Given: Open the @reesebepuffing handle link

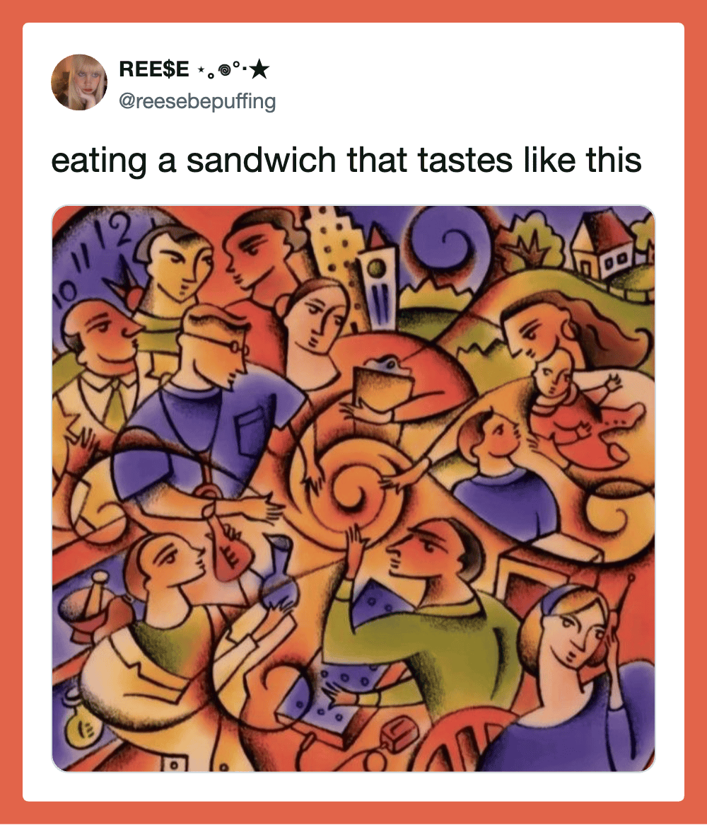Looking at the screenshot, I should [x=197, y=101].
